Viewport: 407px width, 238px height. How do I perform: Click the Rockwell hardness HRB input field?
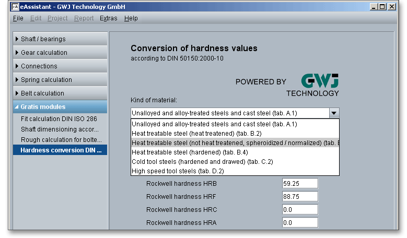click(x=300, y=184)
